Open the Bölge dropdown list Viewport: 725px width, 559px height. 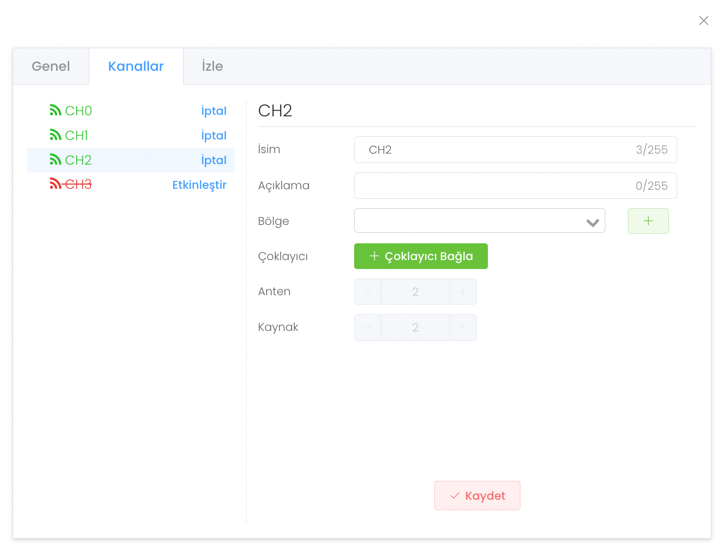pos(479,221)
